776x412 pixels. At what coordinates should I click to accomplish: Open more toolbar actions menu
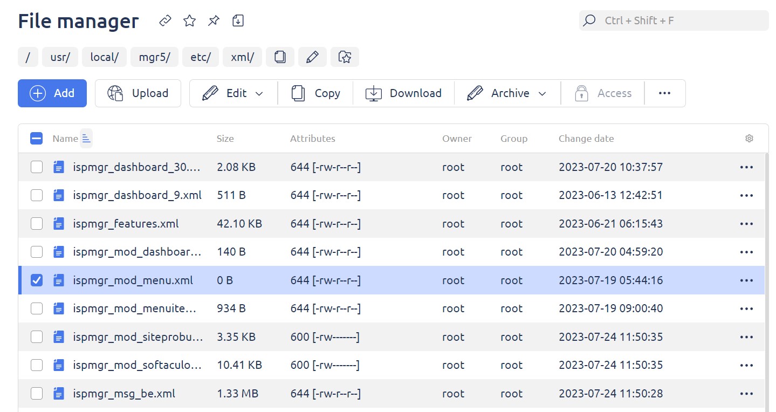pos(665,93)
